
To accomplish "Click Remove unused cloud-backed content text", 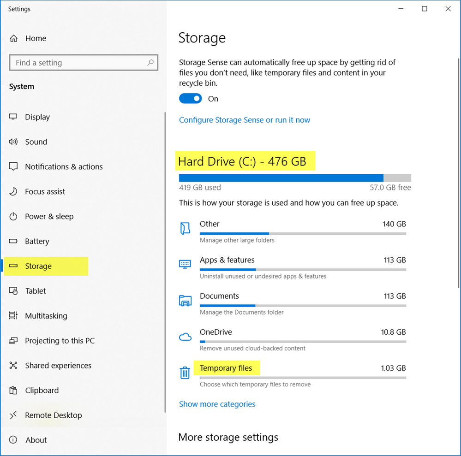I will pos(252,348).
